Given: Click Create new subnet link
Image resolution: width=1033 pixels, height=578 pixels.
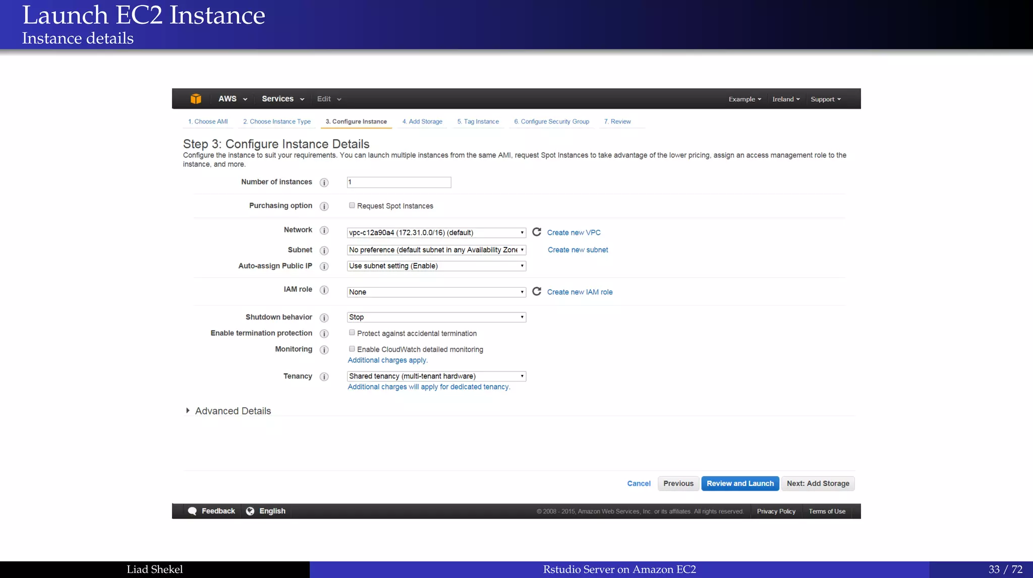Looking at the screenshot, I should (x=578, y=249).
